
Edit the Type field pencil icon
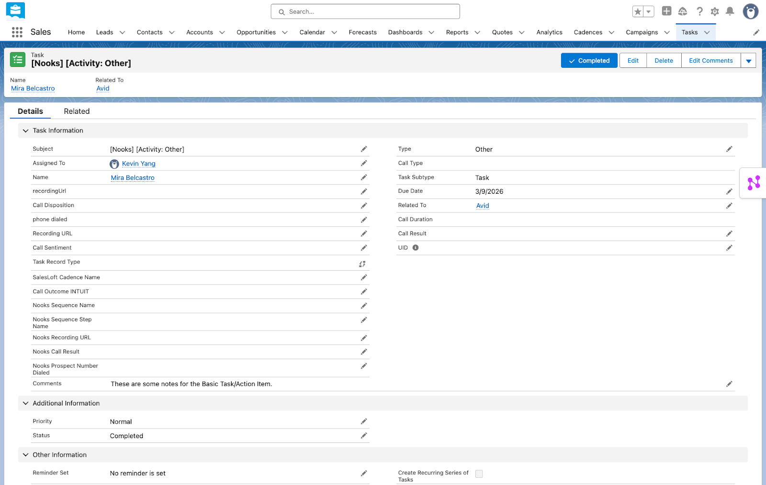729,149
